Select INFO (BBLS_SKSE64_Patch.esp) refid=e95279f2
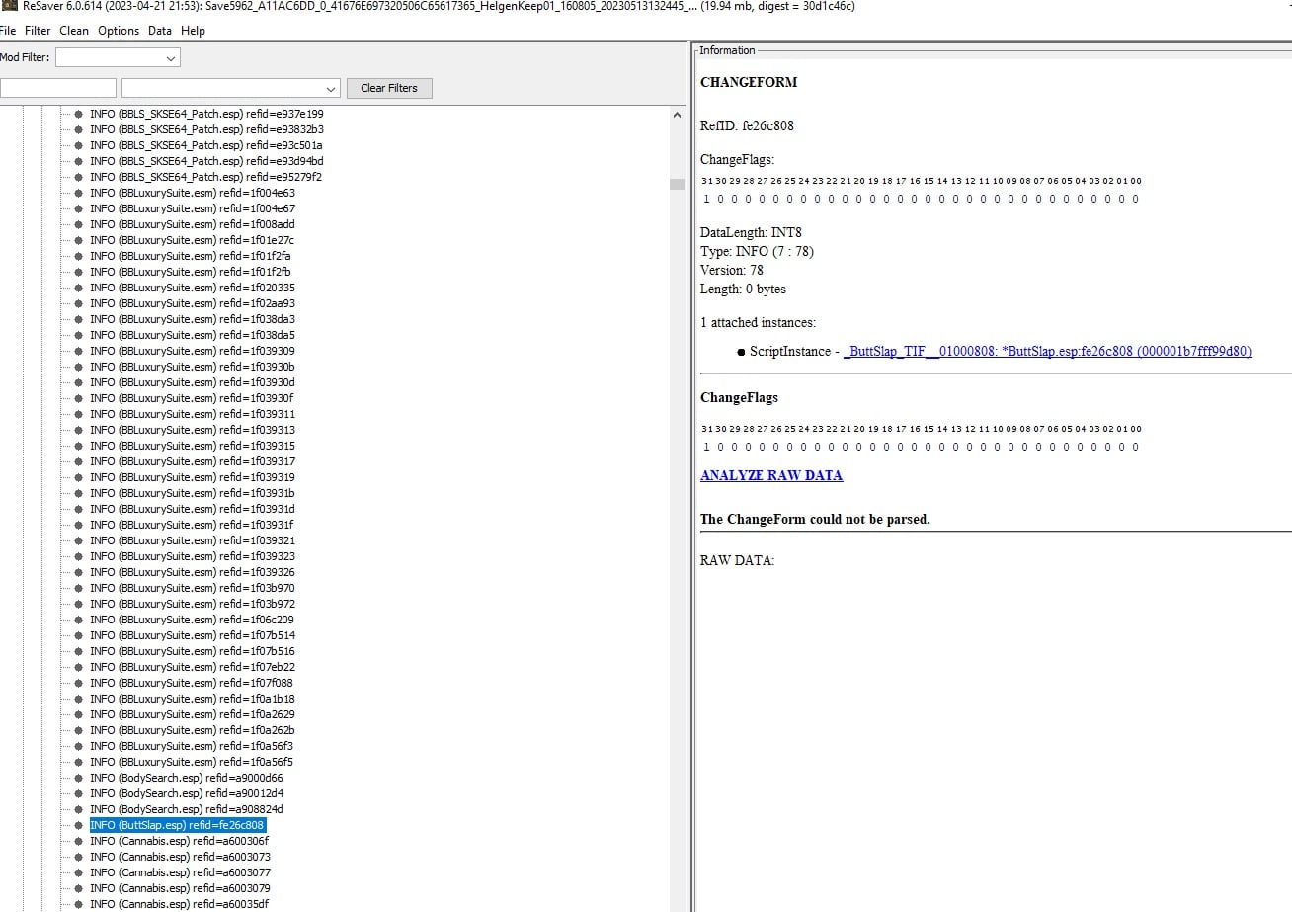Viewport: 1292px width, 912px height. click(205, 177)
